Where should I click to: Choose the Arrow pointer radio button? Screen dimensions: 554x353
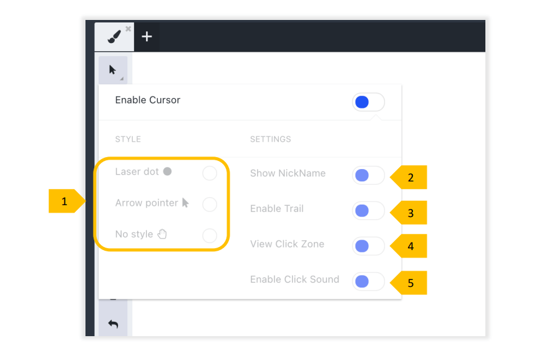click(x=210, y=204)
